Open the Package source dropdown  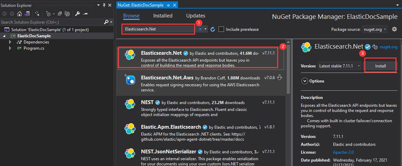(375, 29)
